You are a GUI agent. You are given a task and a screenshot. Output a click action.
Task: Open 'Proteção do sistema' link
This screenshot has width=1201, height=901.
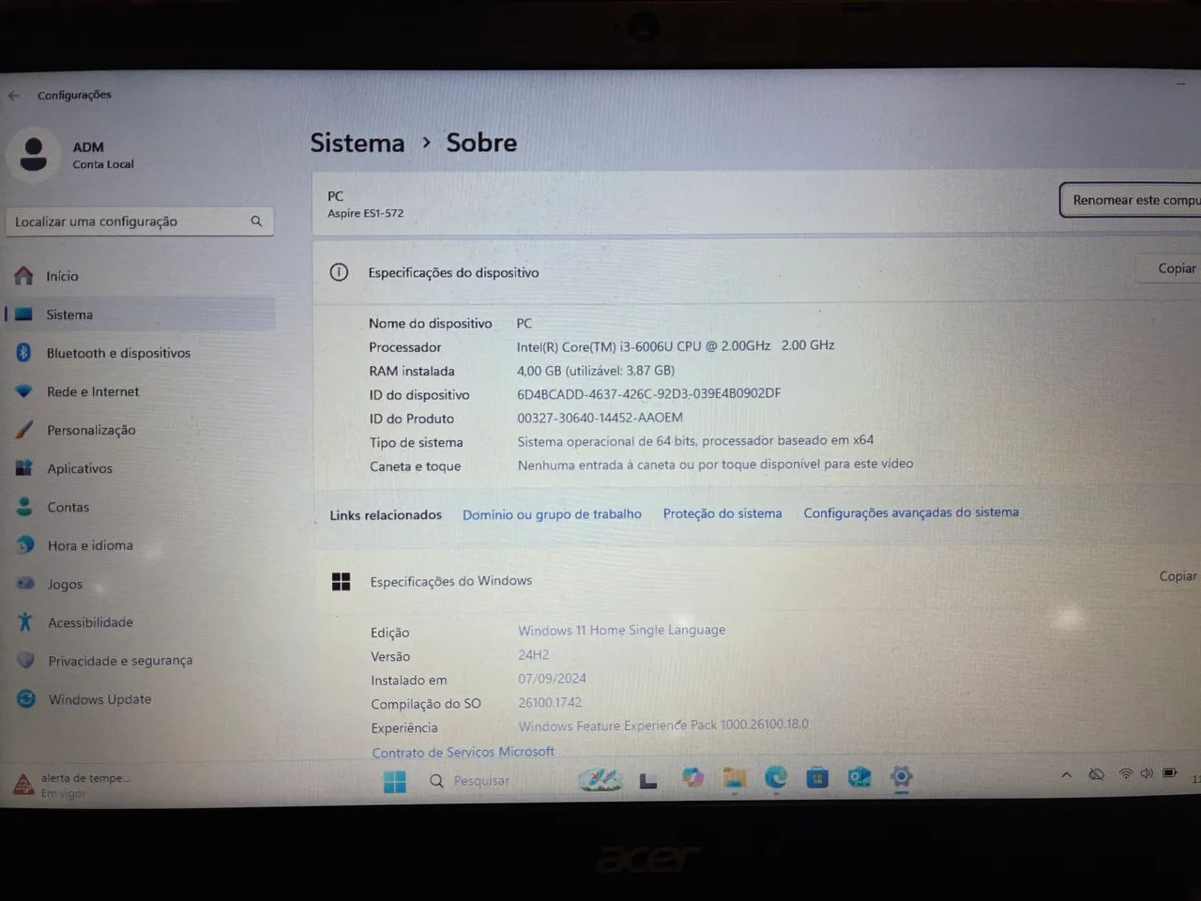point(722,513)
